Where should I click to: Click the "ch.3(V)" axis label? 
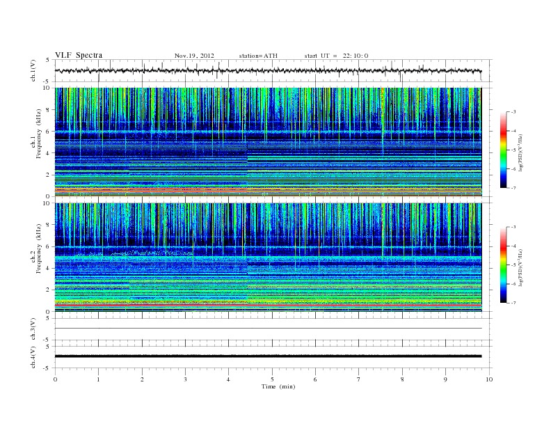click(33, 329)
